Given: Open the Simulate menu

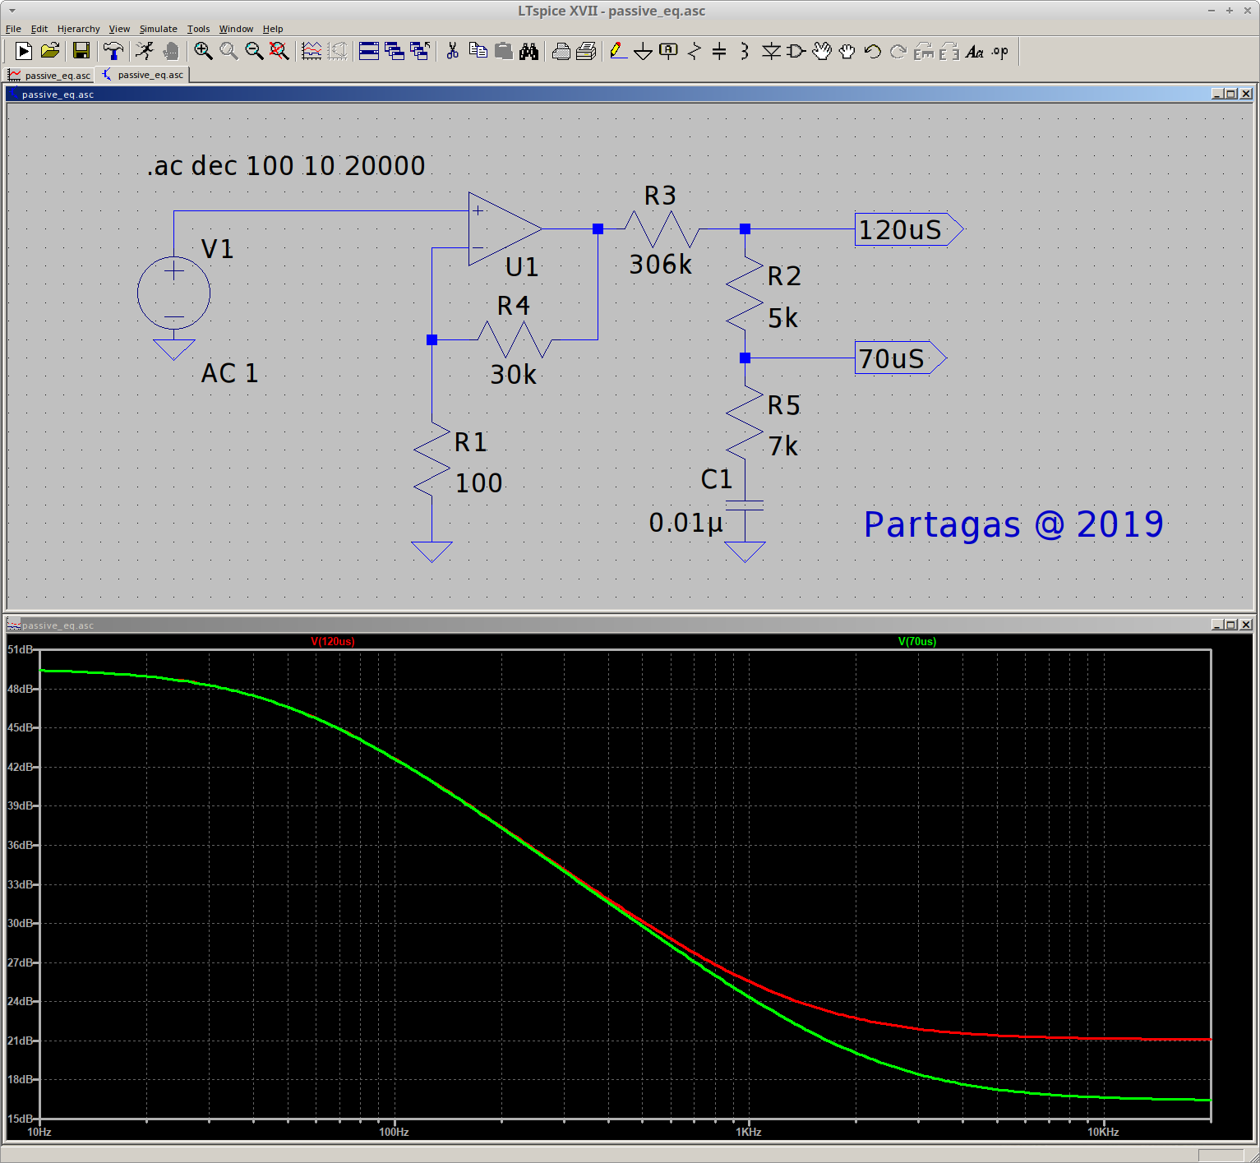Looking at the screenshot, I should click(158, 29).
